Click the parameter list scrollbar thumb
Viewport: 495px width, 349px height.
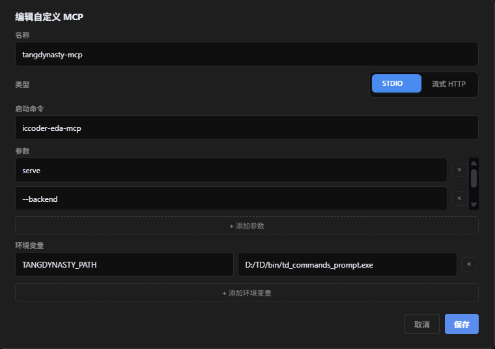474,178
